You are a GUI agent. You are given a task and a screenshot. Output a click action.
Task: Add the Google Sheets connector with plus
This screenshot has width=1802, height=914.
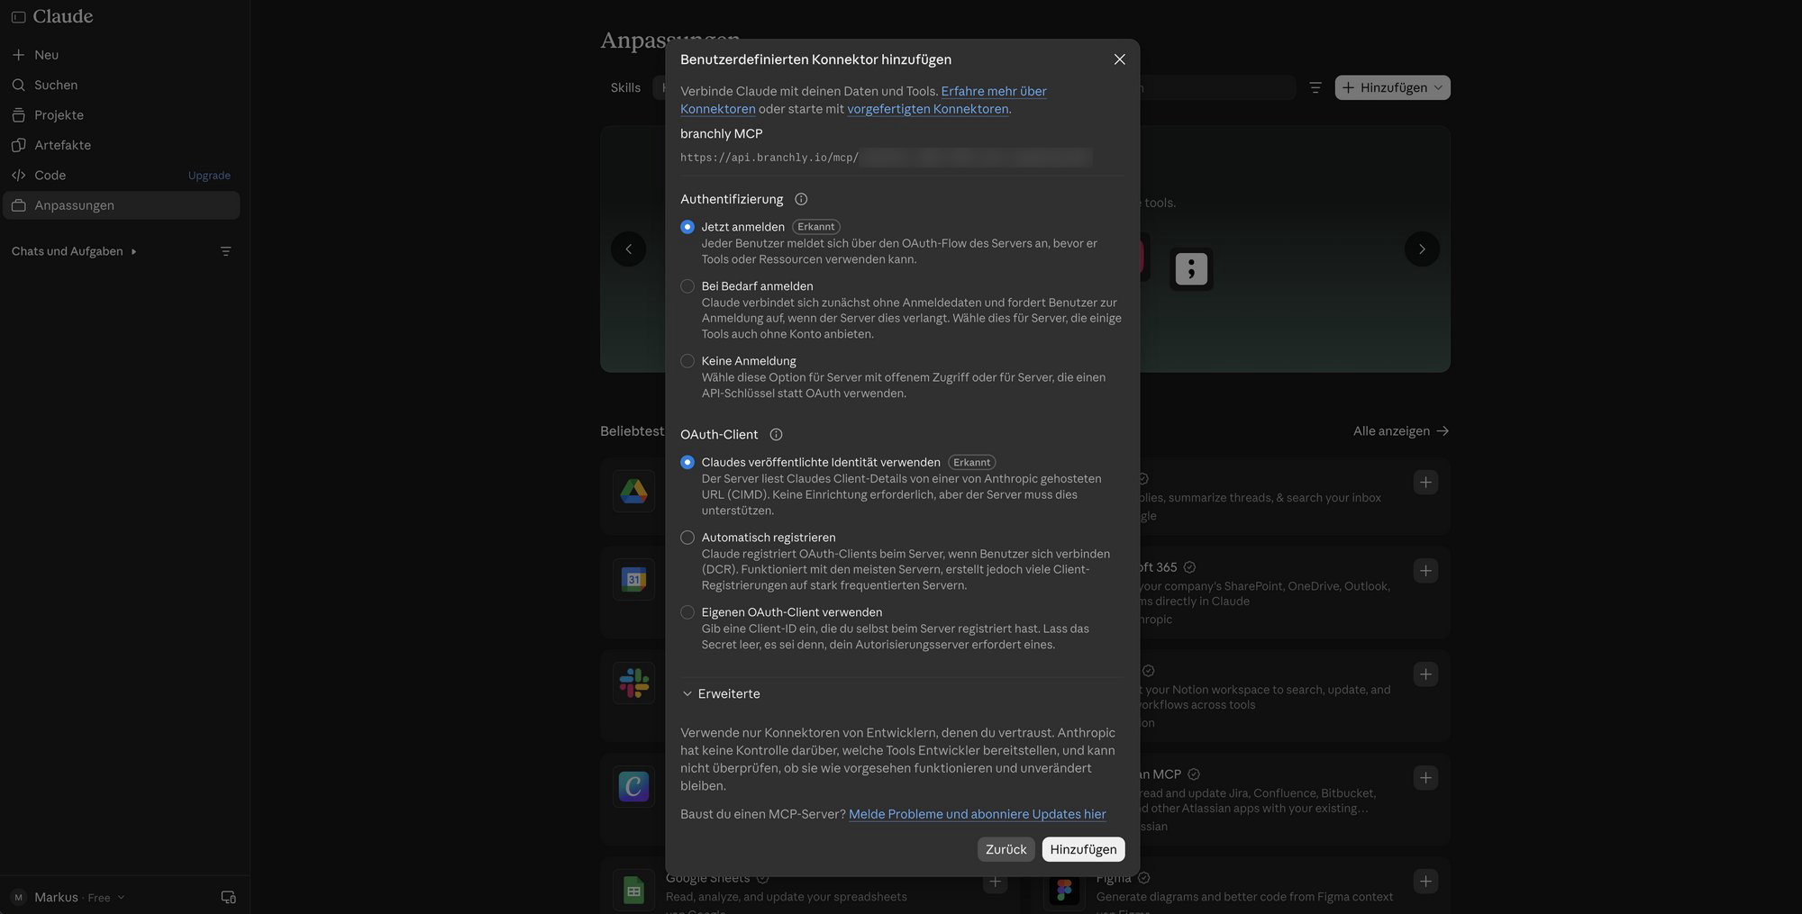point(995,882)
